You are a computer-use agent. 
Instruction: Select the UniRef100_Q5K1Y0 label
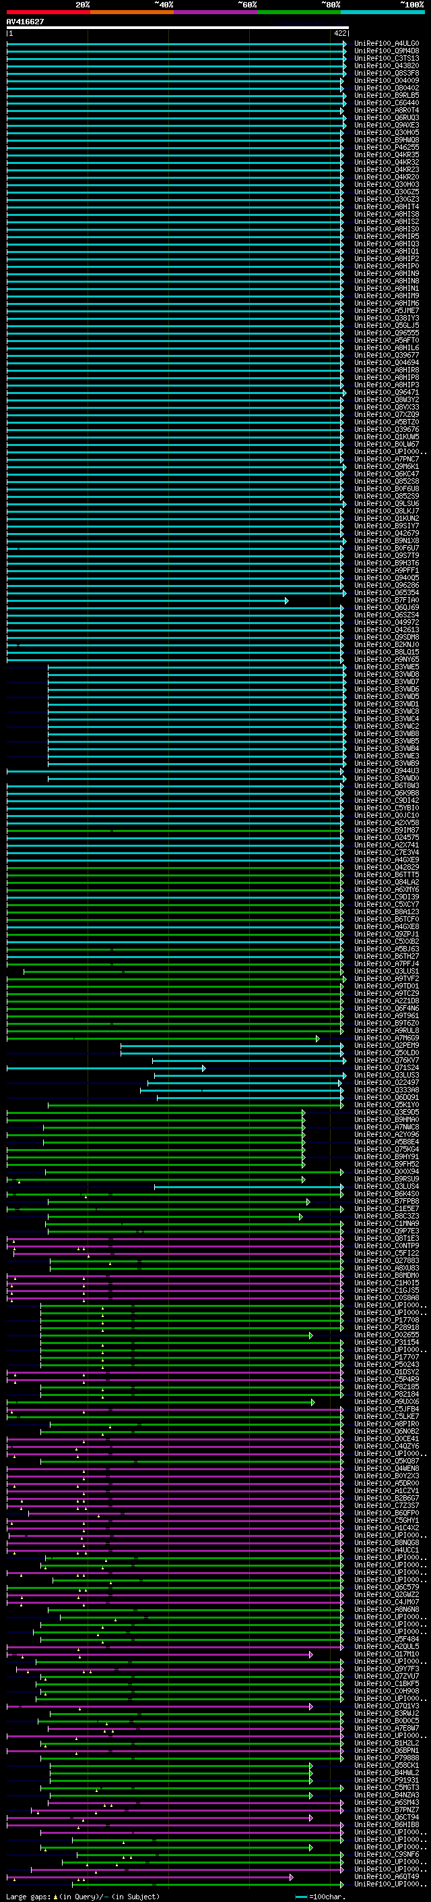click(387, 1104)
